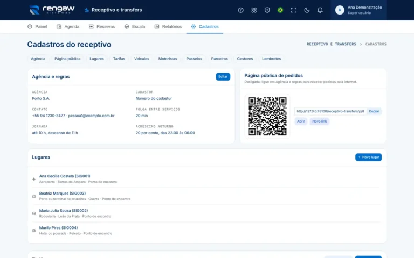This screenshot has height=258, width=414.
Task: Toggle dark mode moon icon
Action: click(307, 10)
